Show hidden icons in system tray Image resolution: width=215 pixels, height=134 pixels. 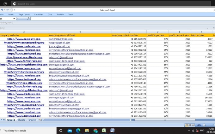(x=189, y=131)
